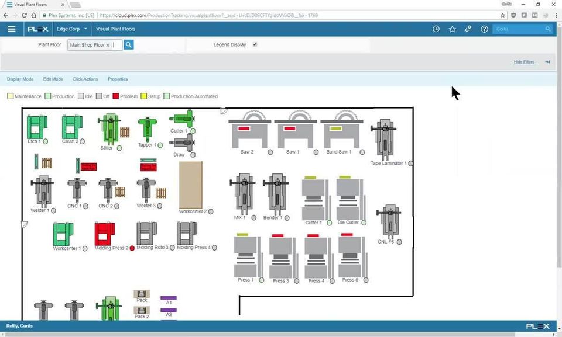The width and height of the screenshot is (562, 337).
Task: Click the Etch 1 status indicator circle
Action: tap(46, 141)
